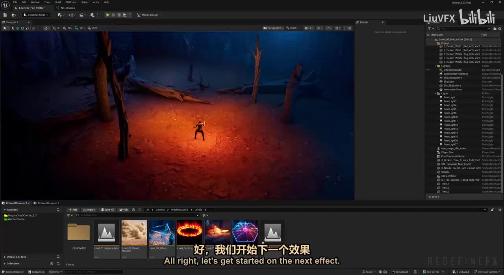Viewport: 504px width, 275px height.
Task: Click the green Play button
Action: pos(108,15)
